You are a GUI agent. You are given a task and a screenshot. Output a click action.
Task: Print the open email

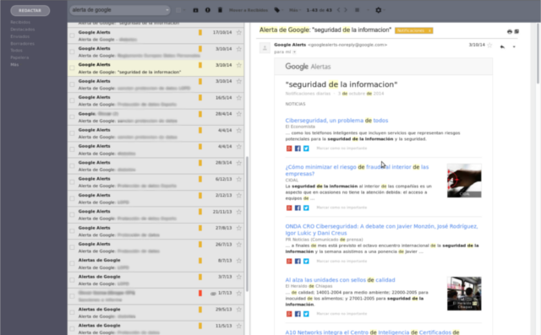(509, 32)
